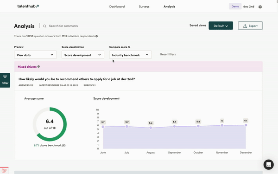
Task: Go to the Dashboard tab
Action: point(117,6)
